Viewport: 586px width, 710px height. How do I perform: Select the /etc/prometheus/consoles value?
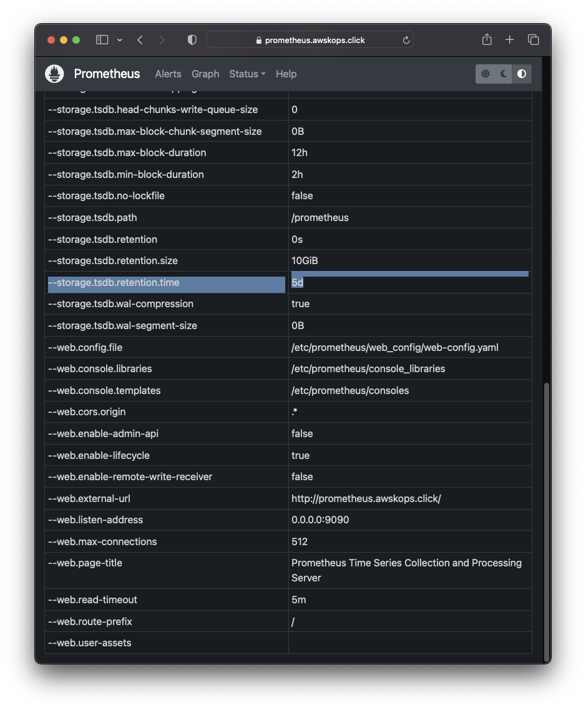[x=349, y=391]
